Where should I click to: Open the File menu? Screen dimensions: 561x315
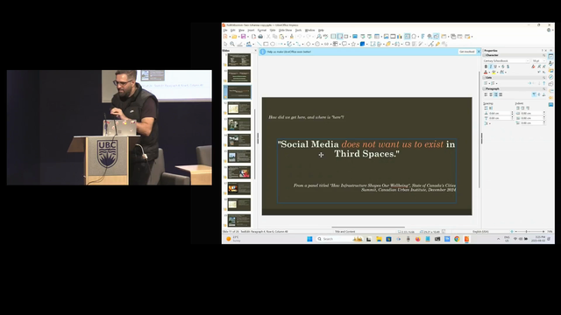pos(225,31)
